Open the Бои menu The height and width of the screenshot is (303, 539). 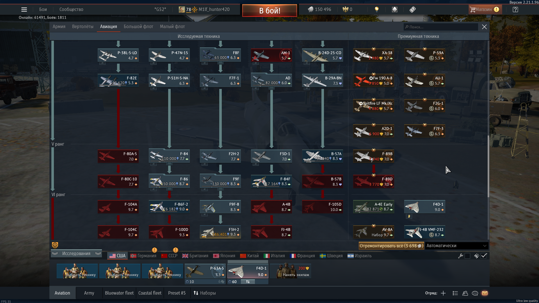(x=43, y=10)
